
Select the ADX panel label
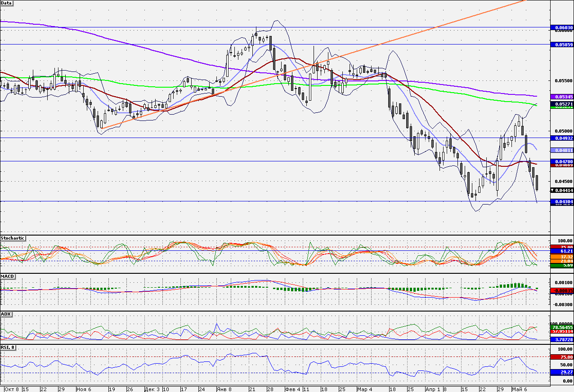(x=6, y=314)
